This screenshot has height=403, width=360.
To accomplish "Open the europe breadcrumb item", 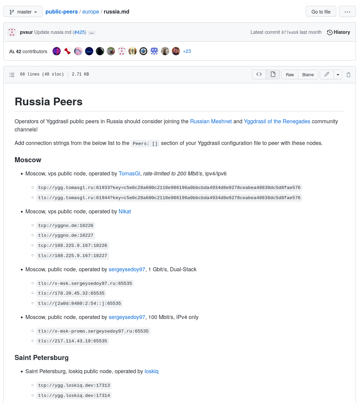I will (91, 12).
